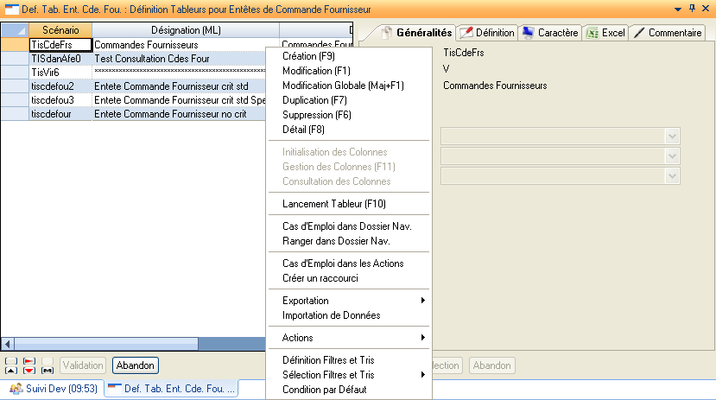Click the black up-arrow icon below the grid
Image resolution: width=716 pixels, height=400 pixels.
[11, 371]
